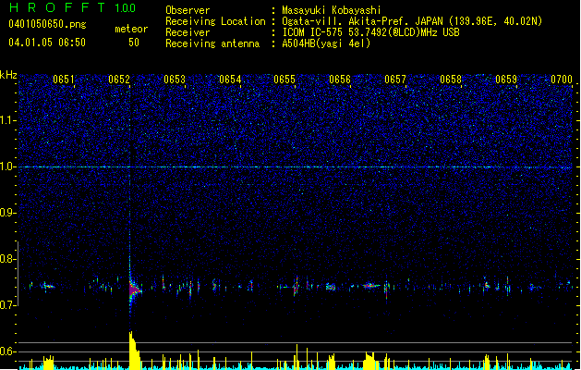Viewport: 581px width, 370px height.
Task: Click the 0.9 kHz frequency axis label
Action: coord(7,213)
